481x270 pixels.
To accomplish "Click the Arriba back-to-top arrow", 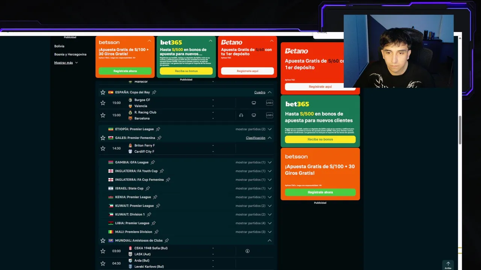I will [448, 265].
